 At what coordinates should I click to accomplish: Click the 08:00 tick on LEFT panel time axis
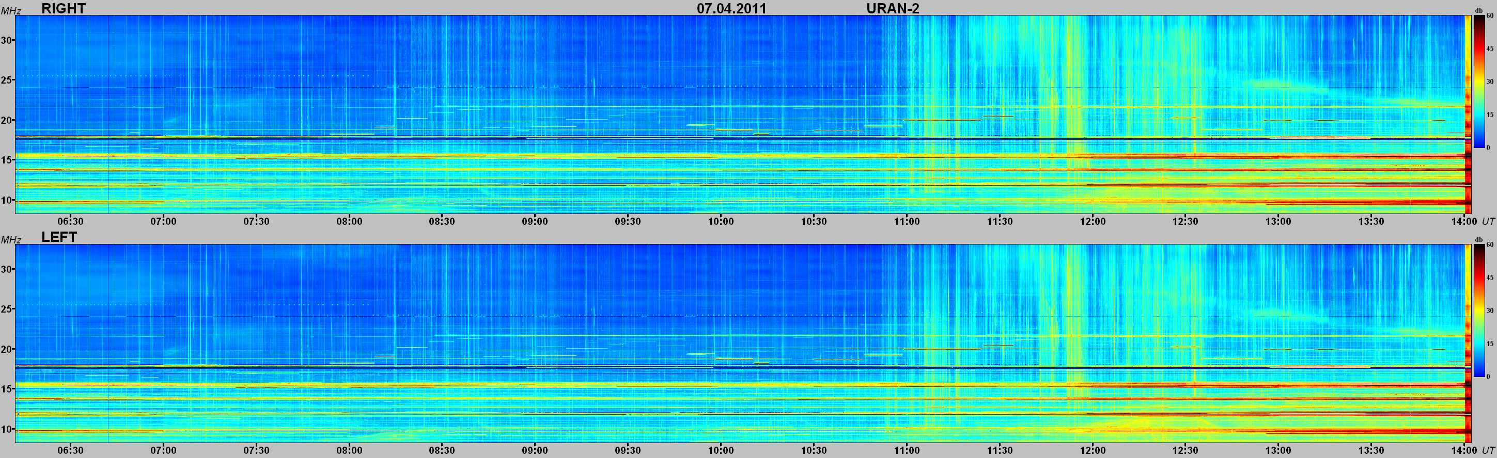coord(349,450)
